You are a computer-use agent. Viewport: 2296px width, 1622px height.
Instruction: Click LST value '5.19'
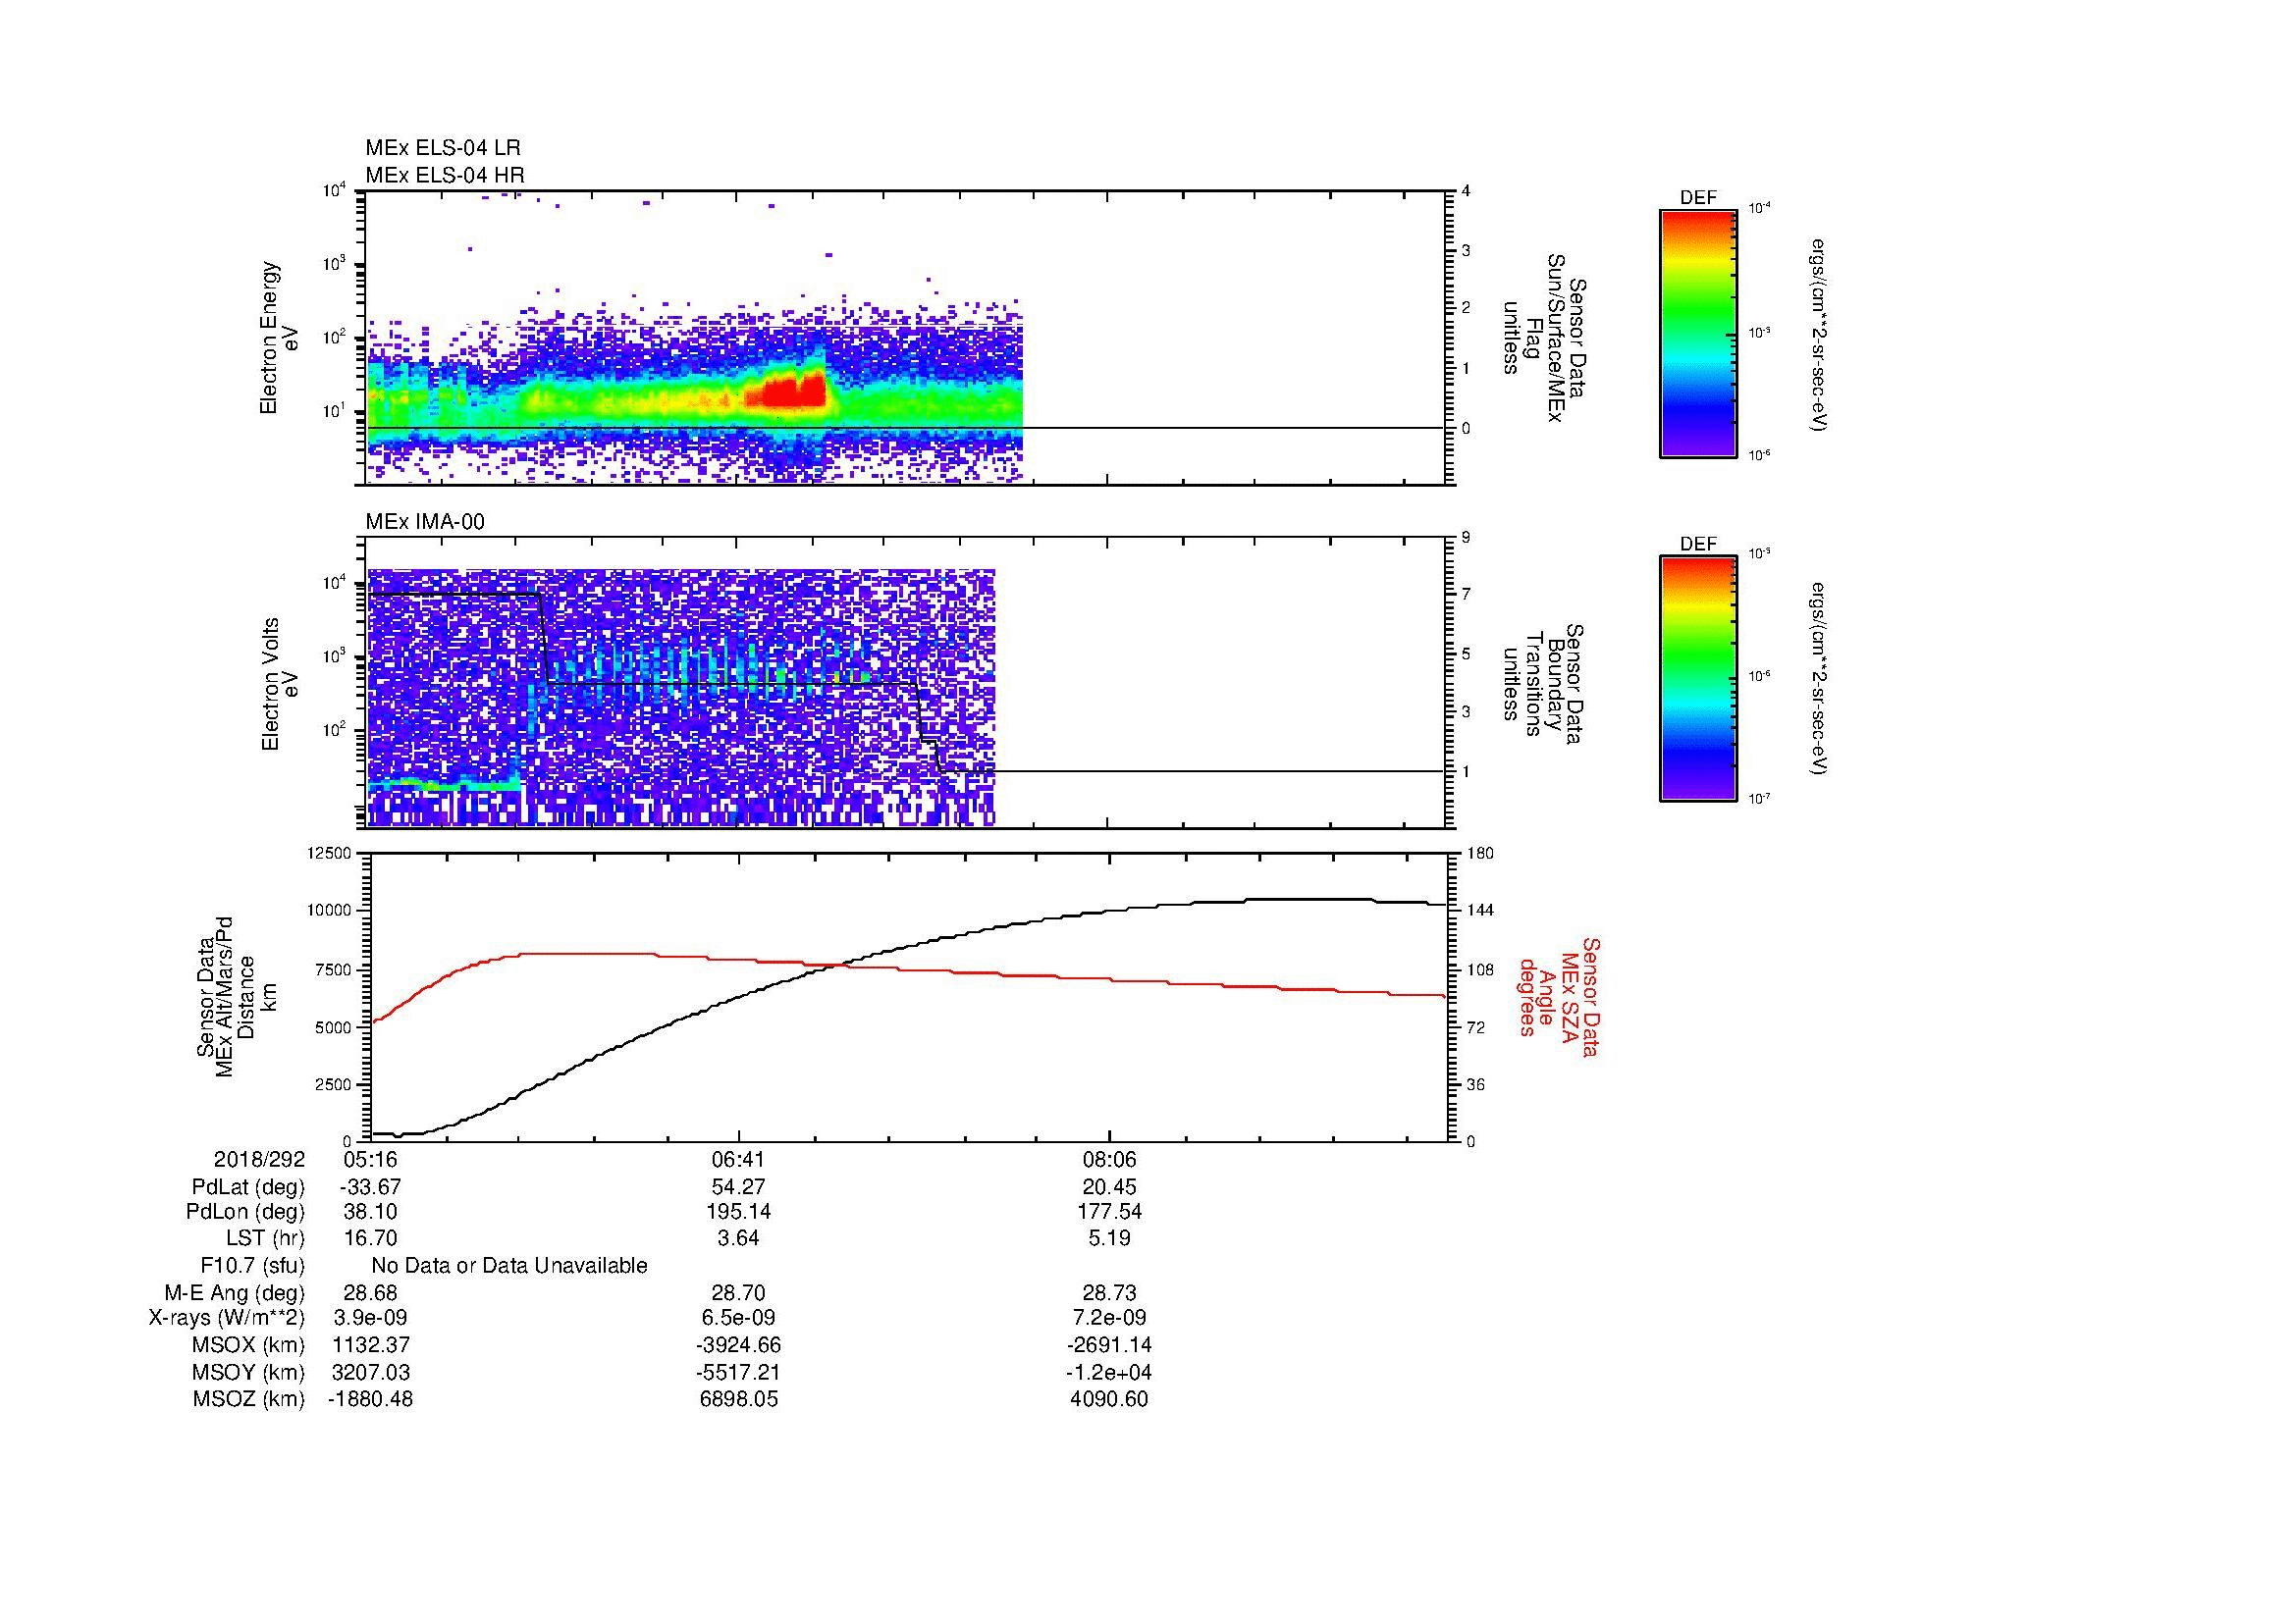[1109, 1238]
